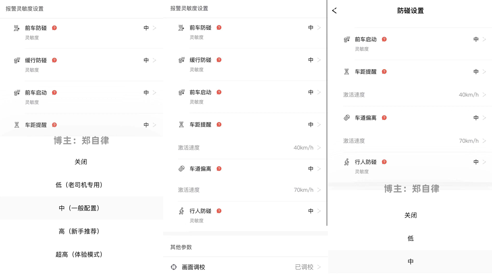The height and width of the screenshot is (276, 492).
Task: Expand the 已调校 chevron for 画面调校
Action: coord(319,267)
